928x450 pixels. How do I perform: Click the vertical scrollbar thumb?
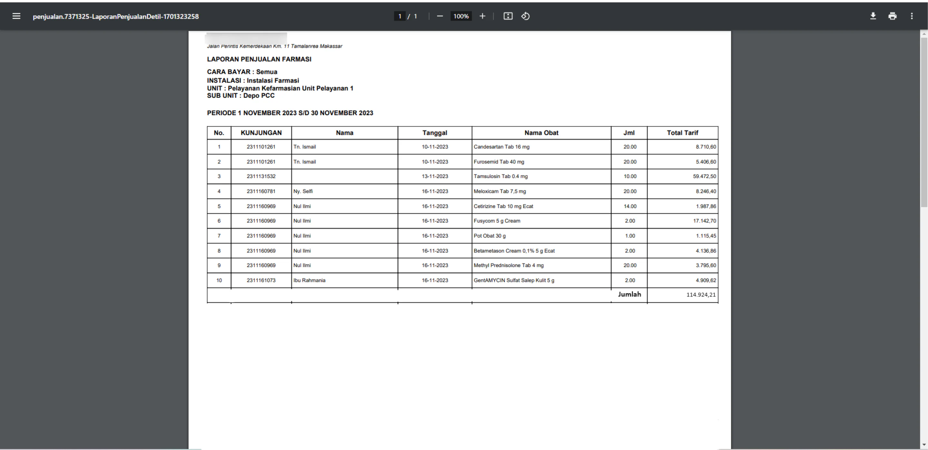click(x=924, y=122)
